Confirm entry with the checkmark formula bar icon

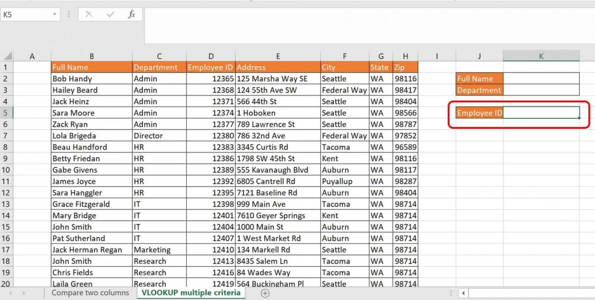tap(110, 15)
